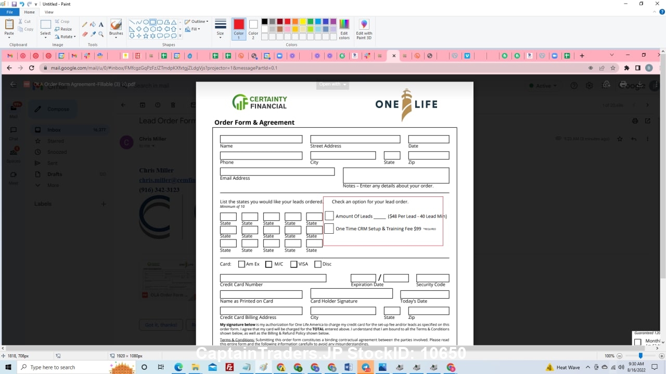The width and height of the screenshot is (666, 374).
Task: Check One Time CRM Setup fee box
Action: tap(329, 229)
